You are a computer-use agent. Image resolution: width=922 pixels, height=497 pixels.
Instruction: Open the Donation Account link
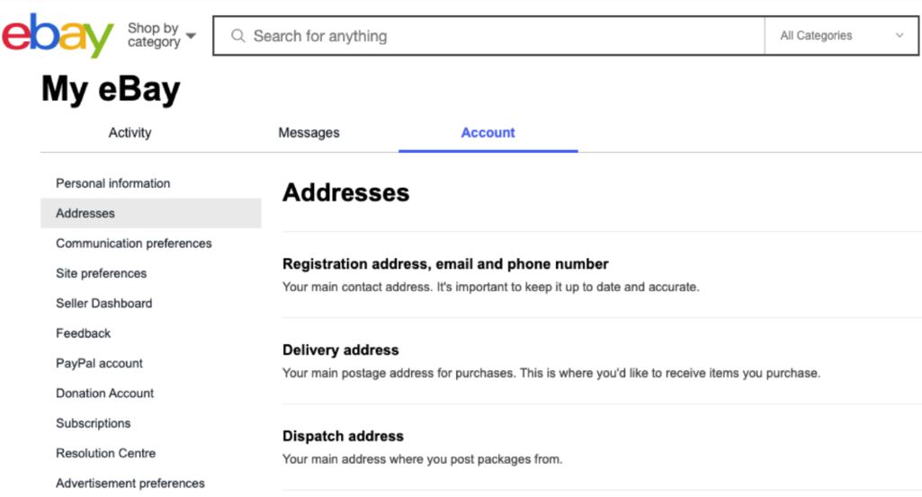(x=104, y=393)
